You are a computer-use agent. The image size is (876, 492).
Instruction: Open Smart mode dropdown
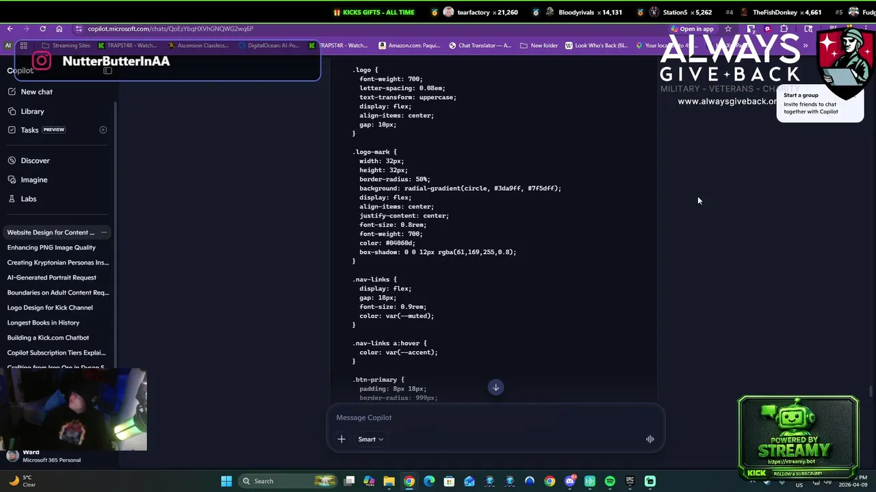click(370, 439)
